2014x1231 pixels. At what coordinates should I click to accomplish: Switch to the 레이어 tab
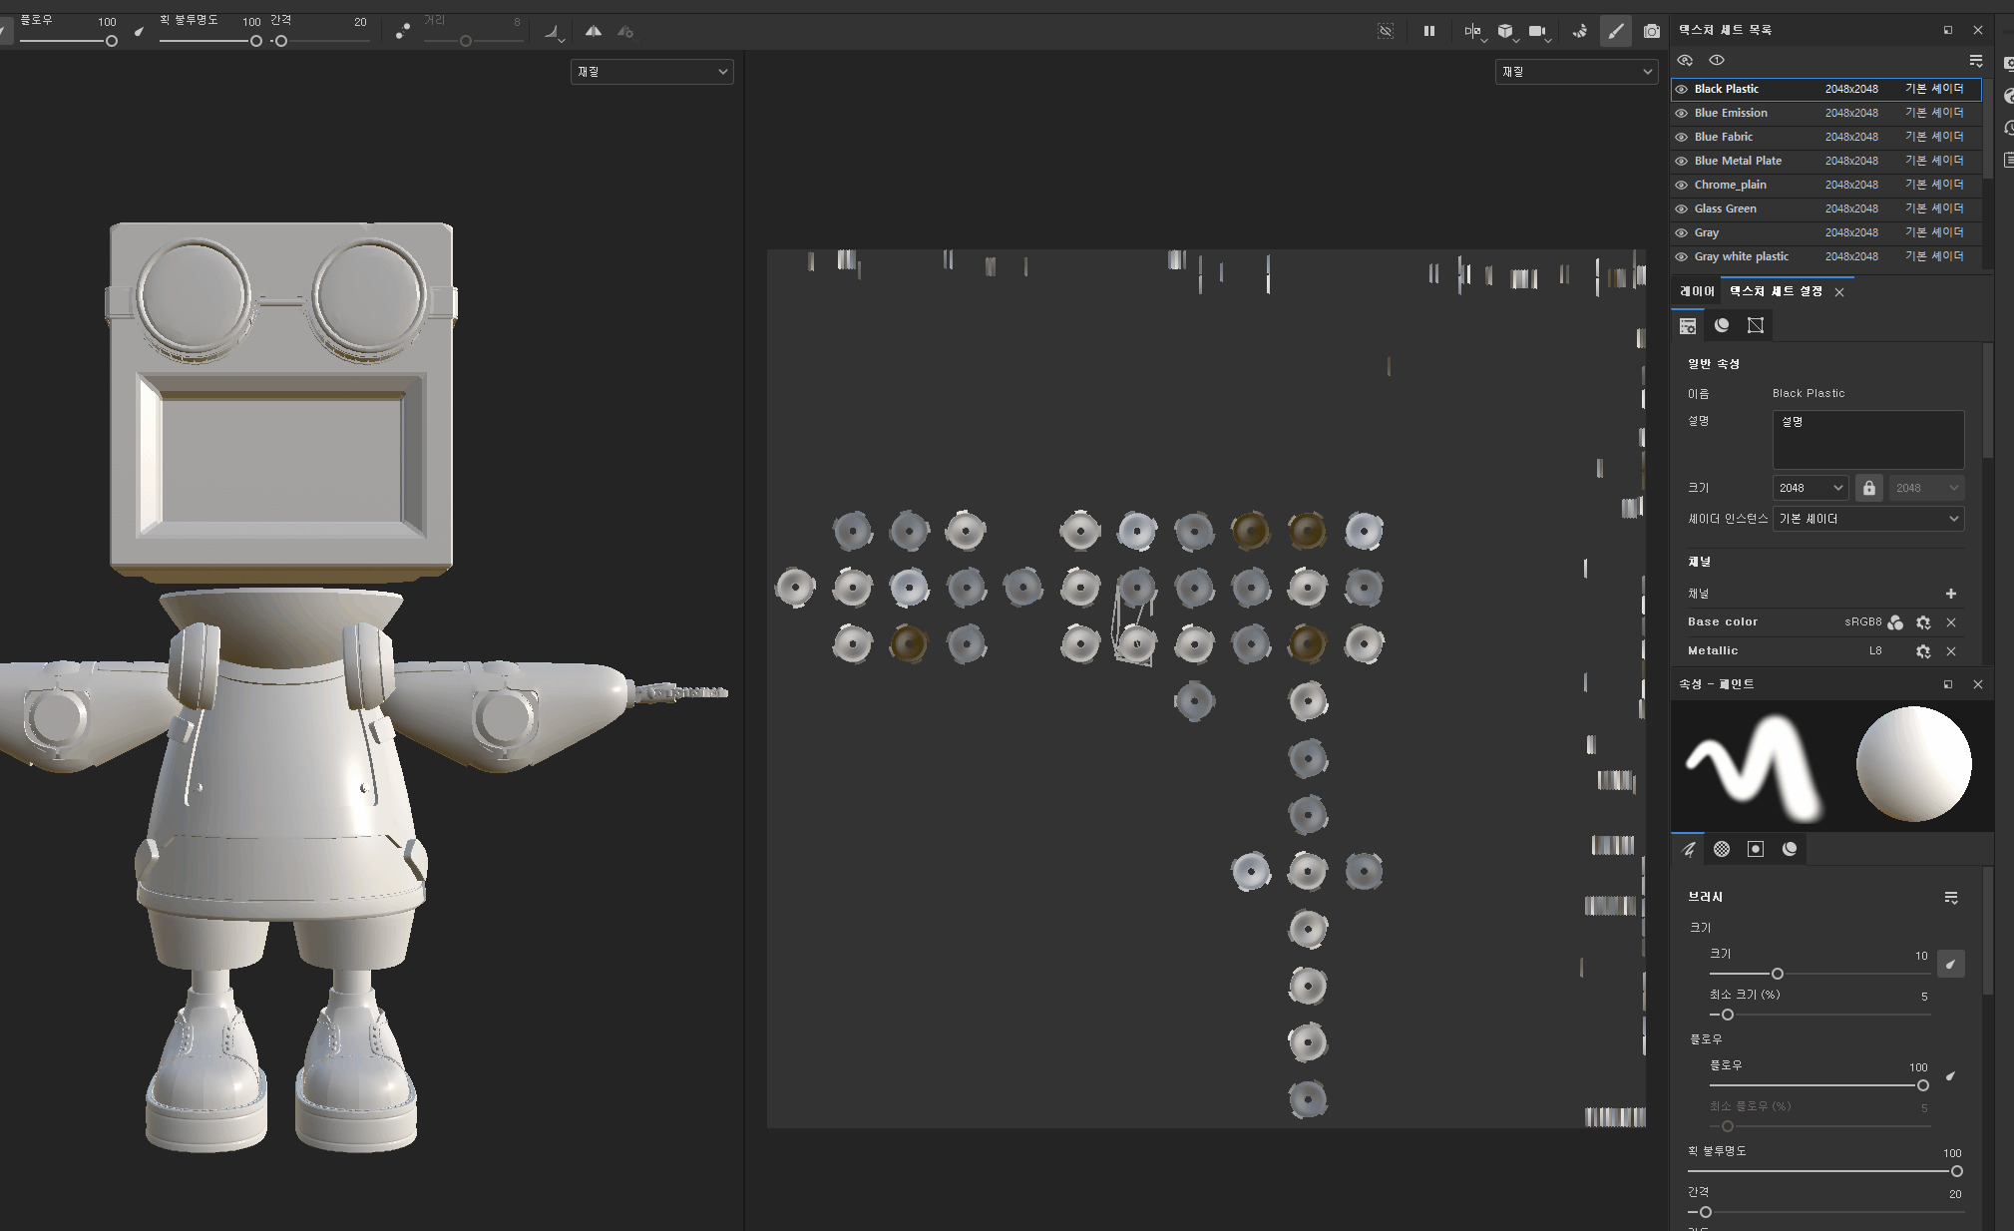[x=1696, y=291]
